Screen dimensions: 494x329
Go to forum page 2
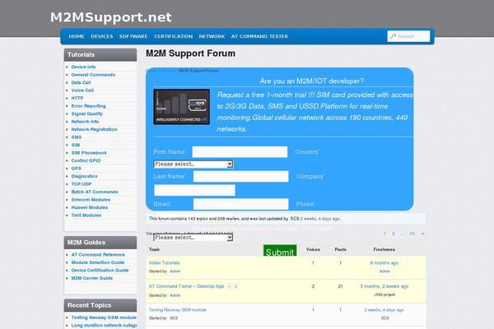point(394,234)
